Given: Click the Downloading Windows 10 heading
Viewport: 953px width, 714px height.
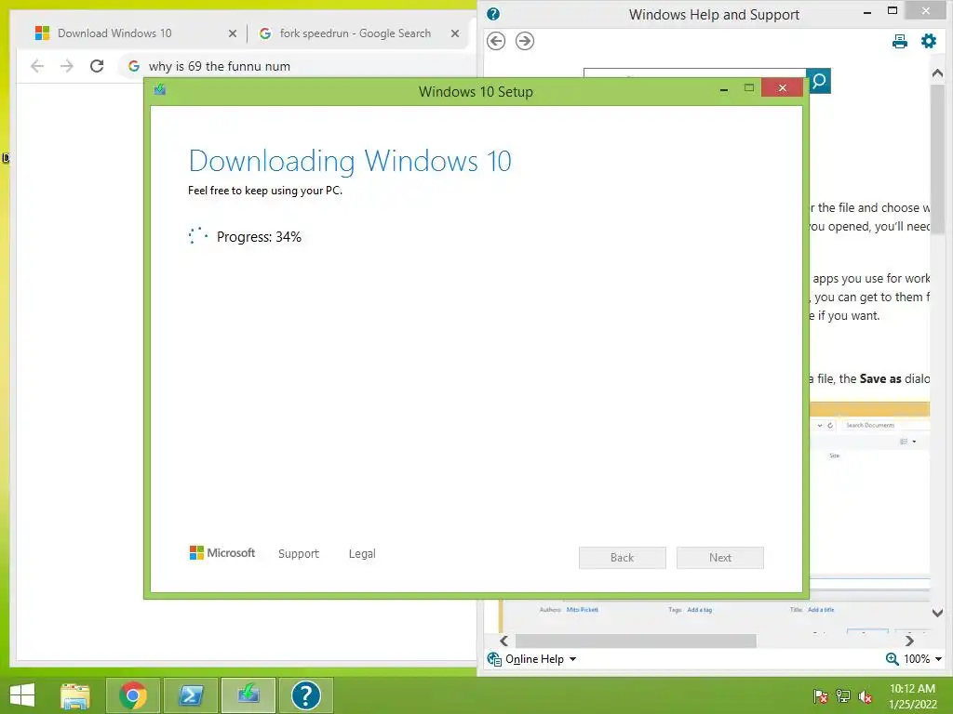Looking at the screenshot, I should 350,161.
